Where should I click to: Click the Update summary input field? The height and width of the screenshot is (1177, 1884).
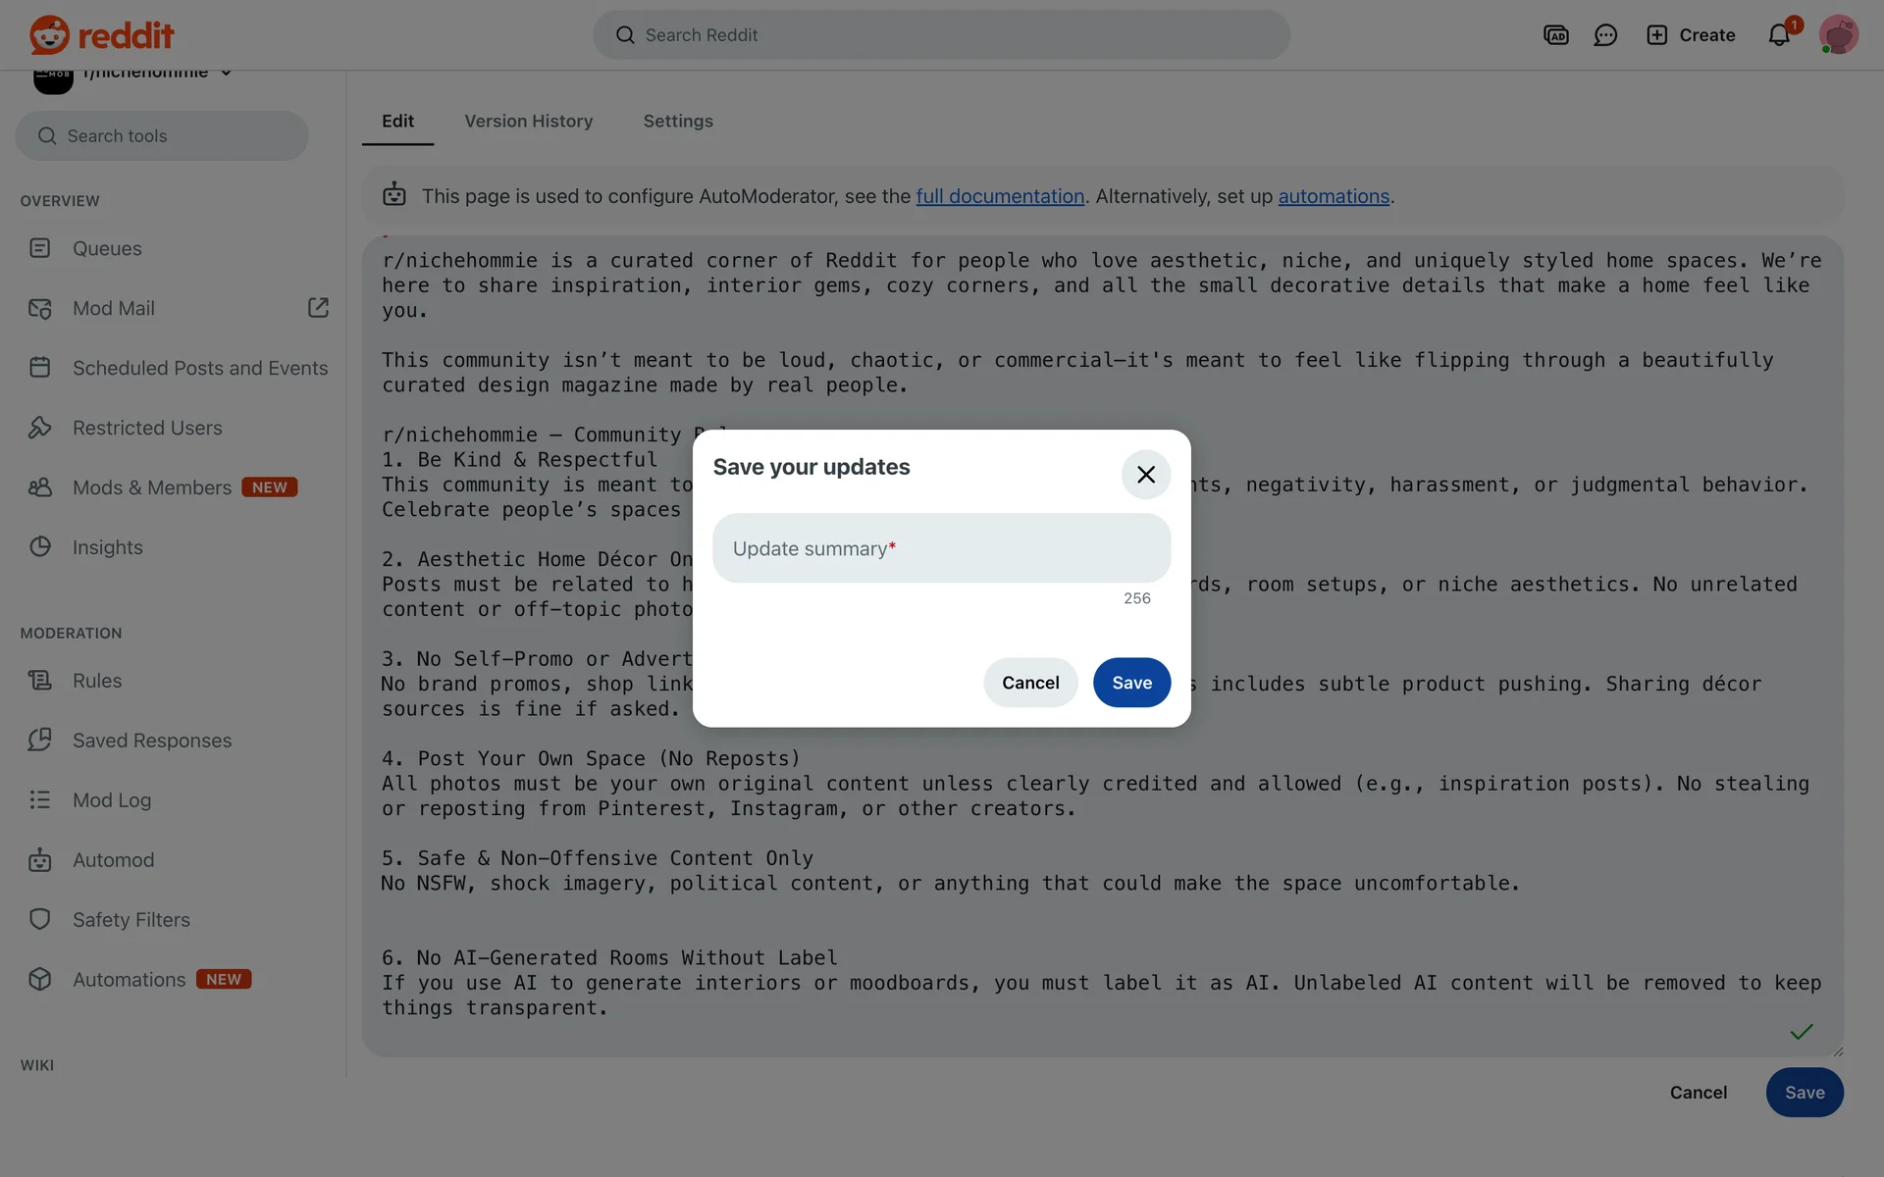coord(941,548)
